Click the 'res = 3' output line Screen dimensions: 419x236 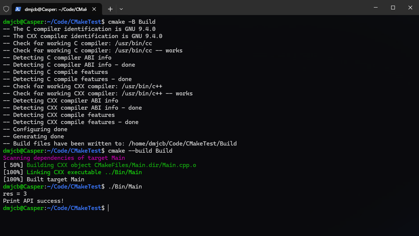[x=15, y=194]
